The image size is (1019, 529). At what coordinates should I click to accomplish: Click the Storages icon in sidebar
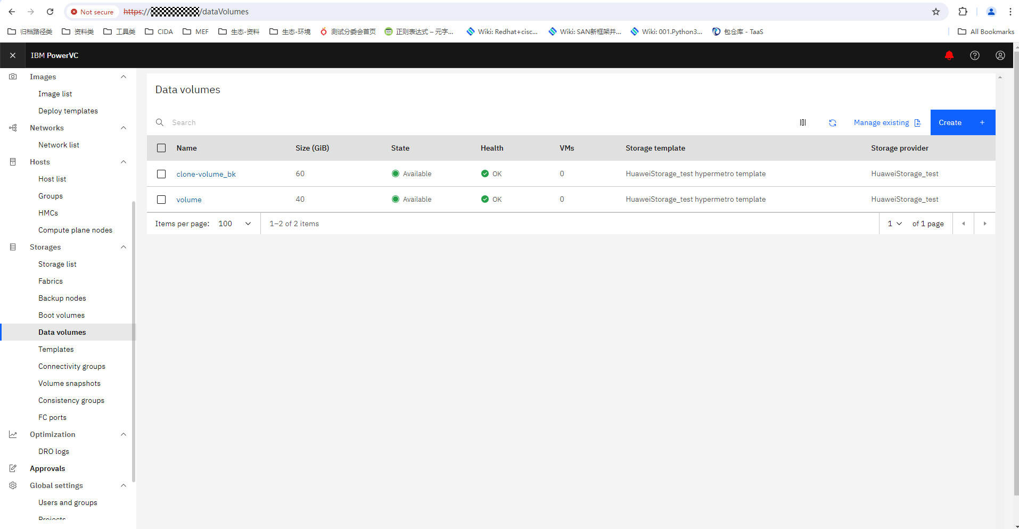(13, 247)
